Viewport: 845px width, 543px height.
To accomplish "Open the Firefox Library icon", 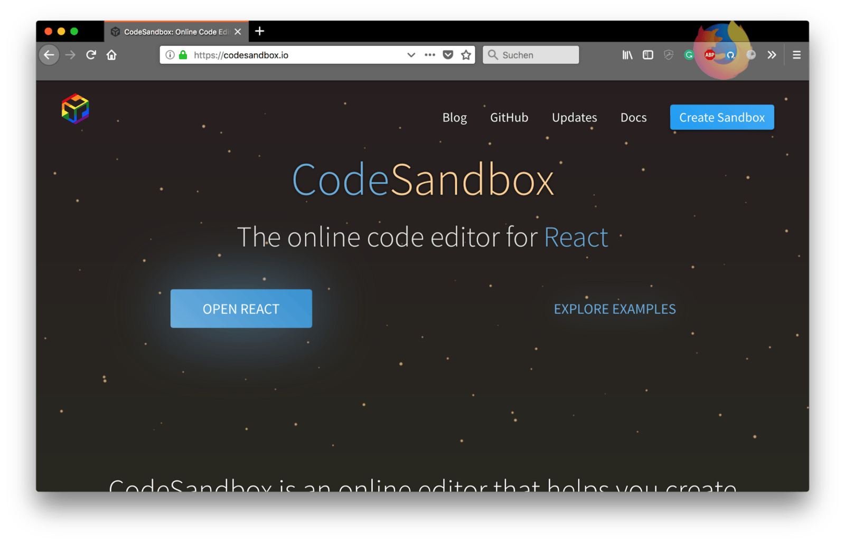I will pos(627,55).
